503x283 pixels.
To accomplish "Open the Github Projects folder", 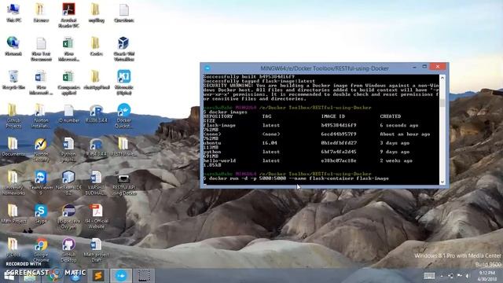I will coord(13,116).
